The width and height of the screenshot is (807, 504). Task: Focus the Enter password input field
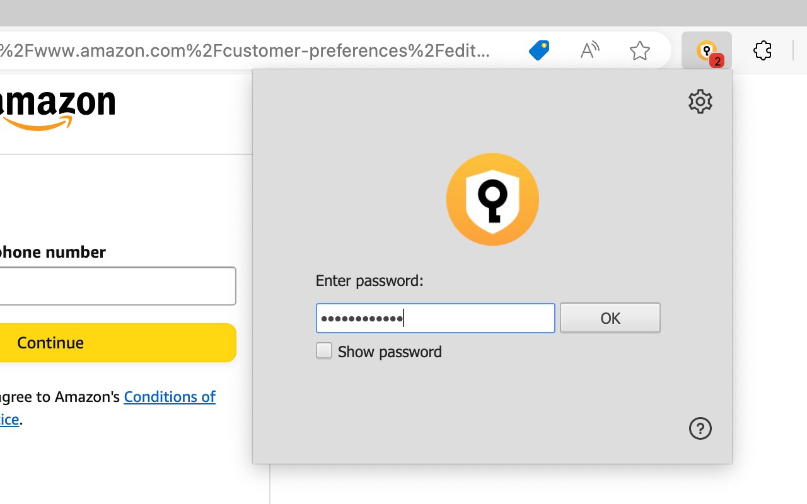[x=435, y=318]
